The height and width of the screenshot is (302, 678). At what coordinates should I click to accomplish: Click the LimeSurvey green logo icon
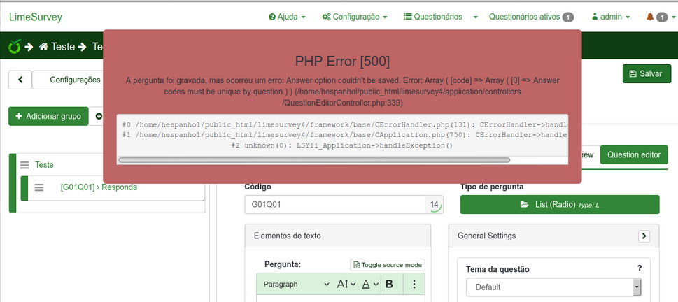(x=14, y=47)
